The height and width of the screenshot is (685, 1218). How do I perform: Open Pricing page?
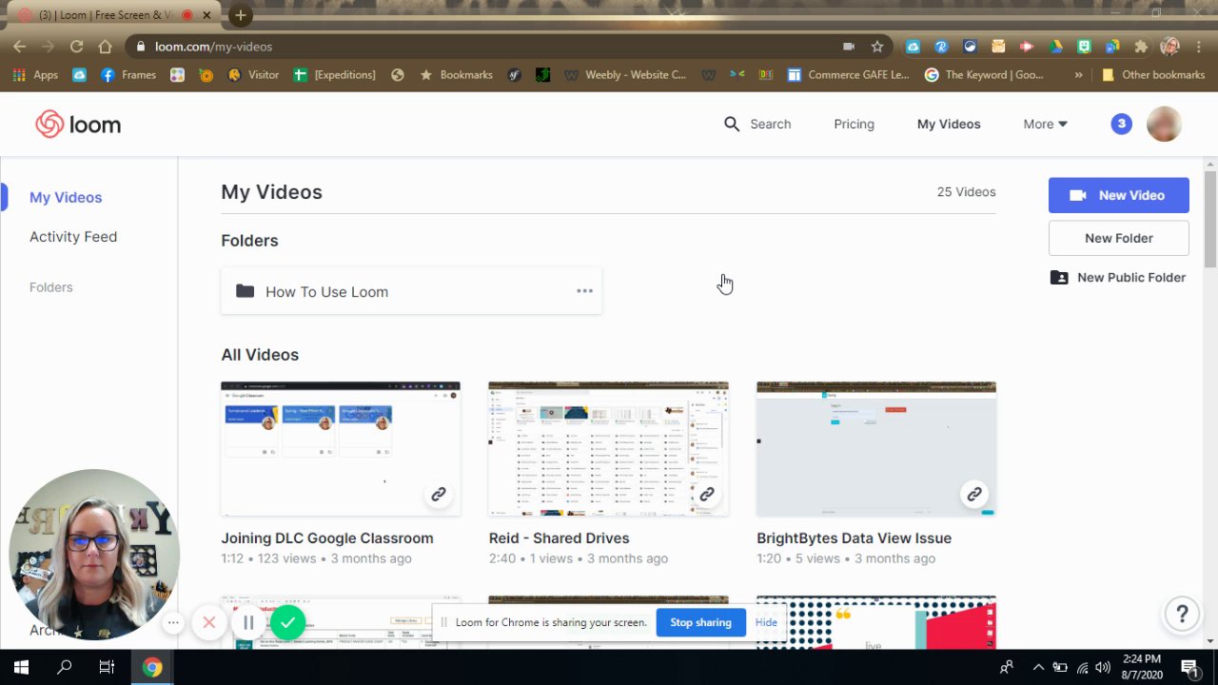(854, 124)
